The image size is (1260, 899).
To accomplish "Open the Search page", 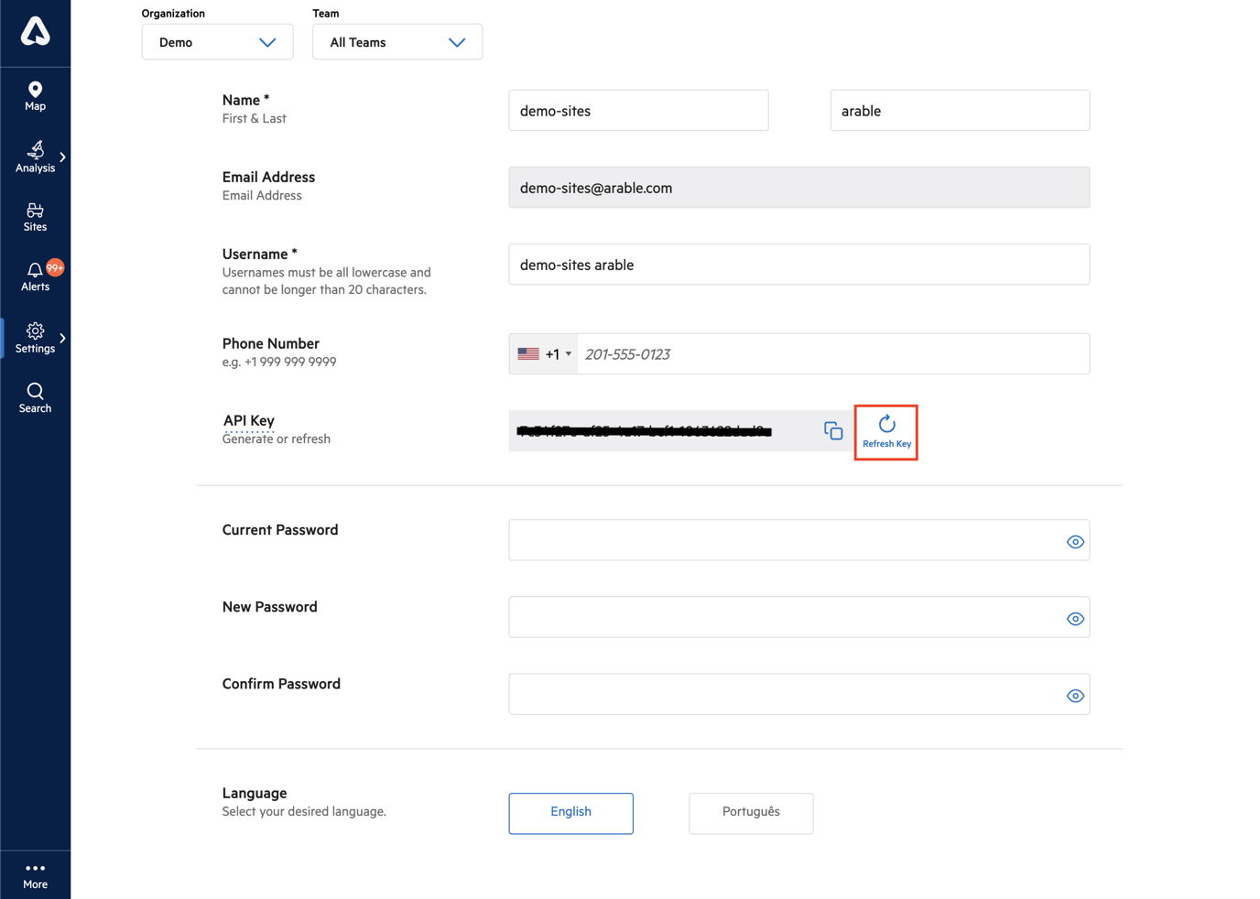I will tap(35, 398).
